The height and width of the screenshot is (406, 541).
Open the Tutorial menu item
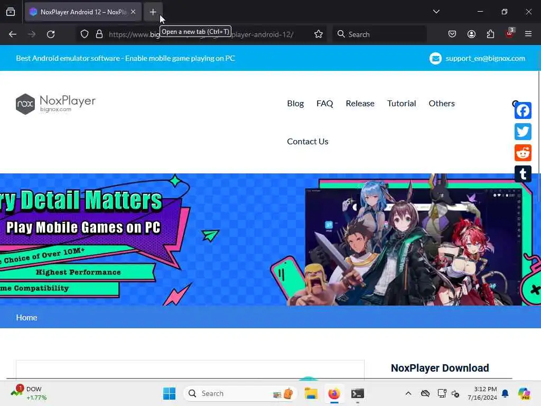pyautogui.click(x=402, y=103)
